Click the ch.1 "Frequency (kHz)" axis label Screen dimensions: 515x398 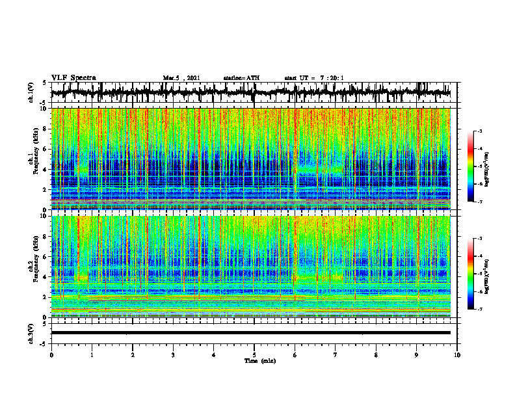coord(36,150)
